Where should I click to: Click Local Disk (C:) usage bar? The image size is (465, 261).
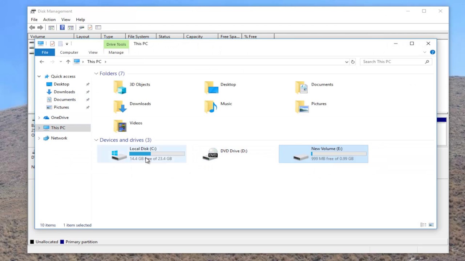pyautogui.click(x=157, y=154)
